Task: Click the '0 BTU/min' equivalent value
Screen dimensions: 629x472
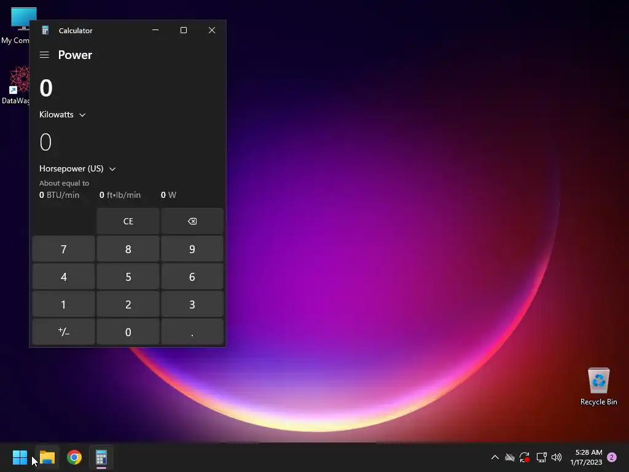Action: [60, 195]
